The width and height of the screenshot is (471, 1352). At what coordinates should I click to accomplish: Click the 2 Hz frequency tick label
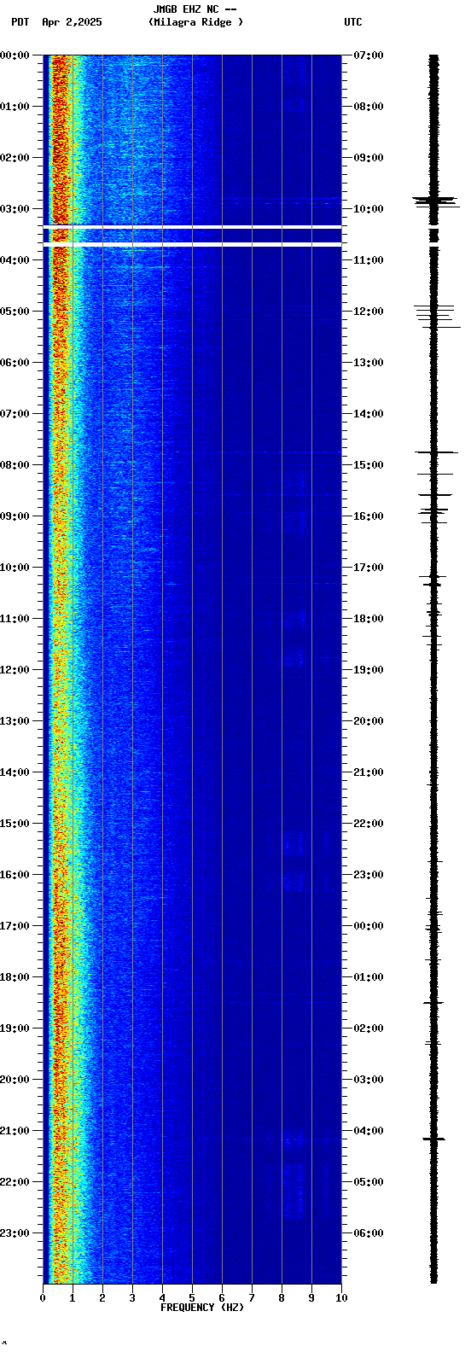click(x=102, y=1298)
